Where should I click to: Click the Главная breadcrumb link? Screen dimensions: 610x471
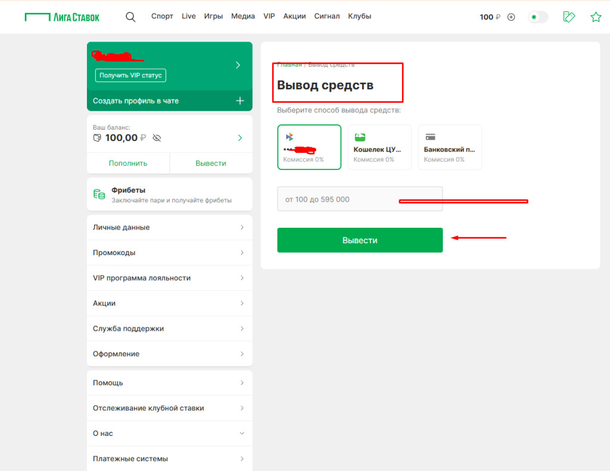tap(290, 64)
